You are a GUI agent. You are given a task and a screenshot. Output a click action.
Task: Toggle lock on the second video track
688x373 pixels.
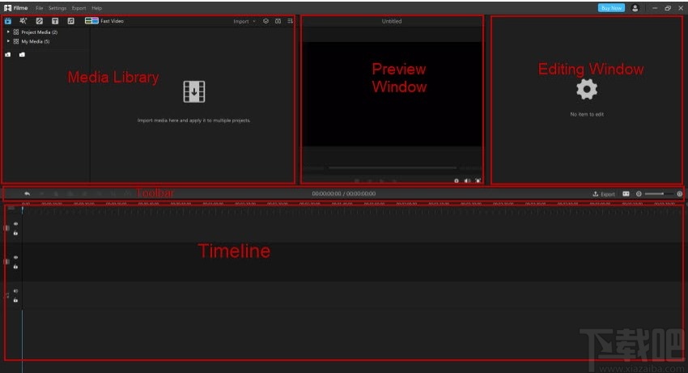[16, 267]
